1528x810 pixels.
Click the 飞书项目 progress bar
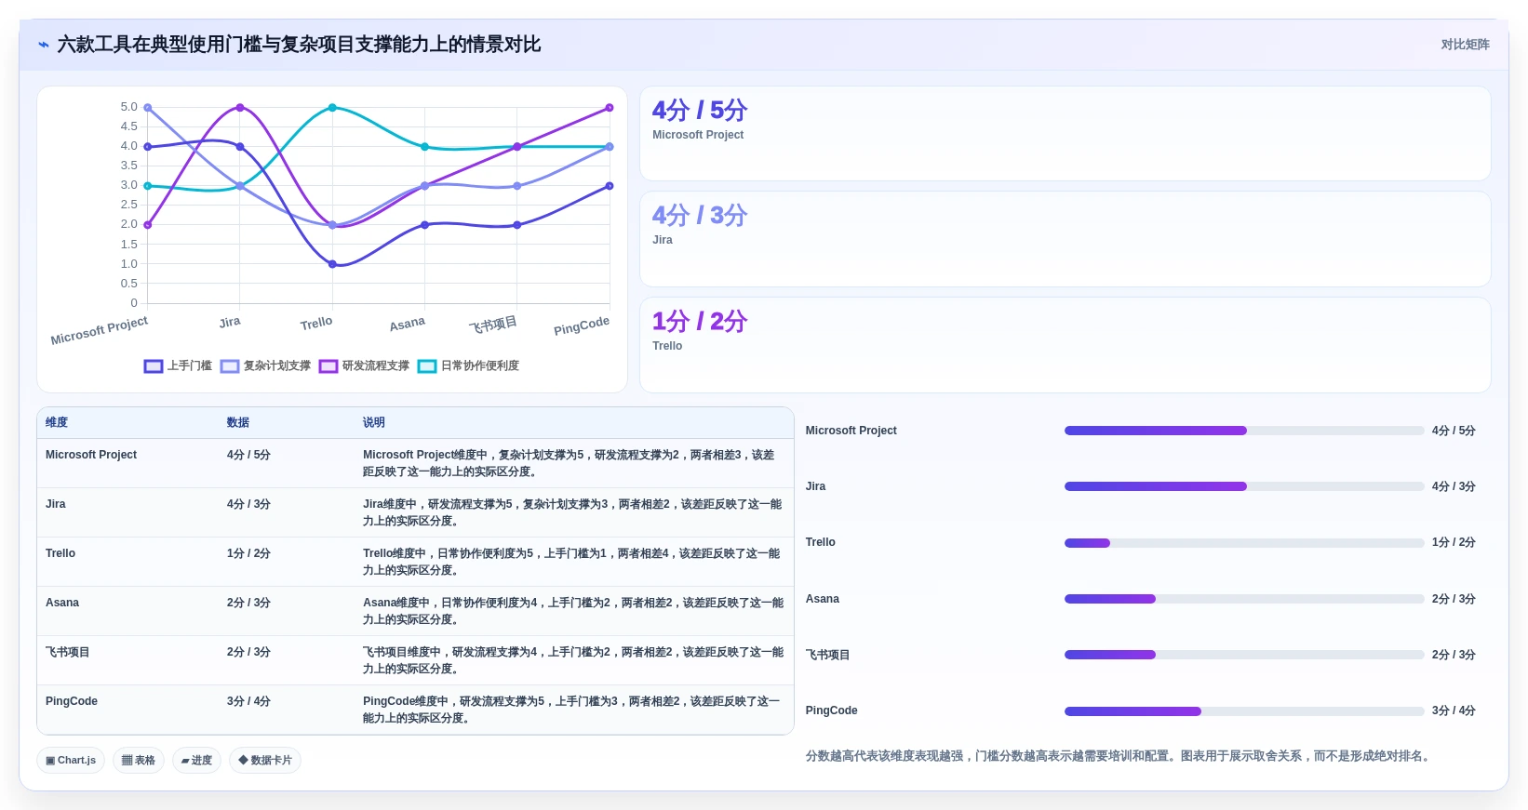(1244, 655)
